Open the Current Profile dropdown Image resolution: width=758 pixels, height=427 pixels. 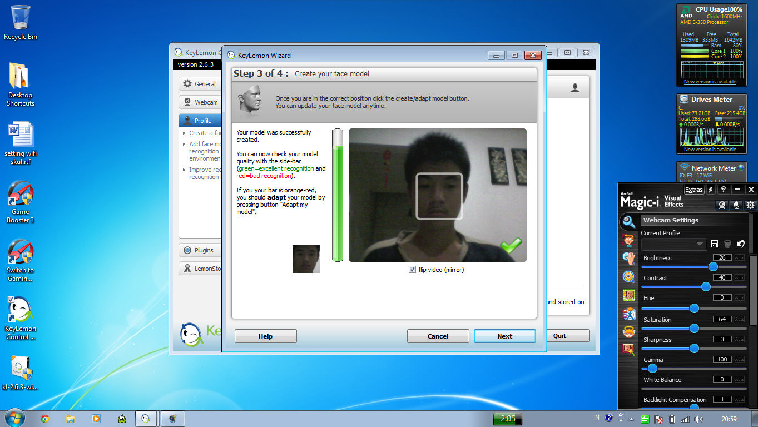pyautogui.click(x=698, y=244)
